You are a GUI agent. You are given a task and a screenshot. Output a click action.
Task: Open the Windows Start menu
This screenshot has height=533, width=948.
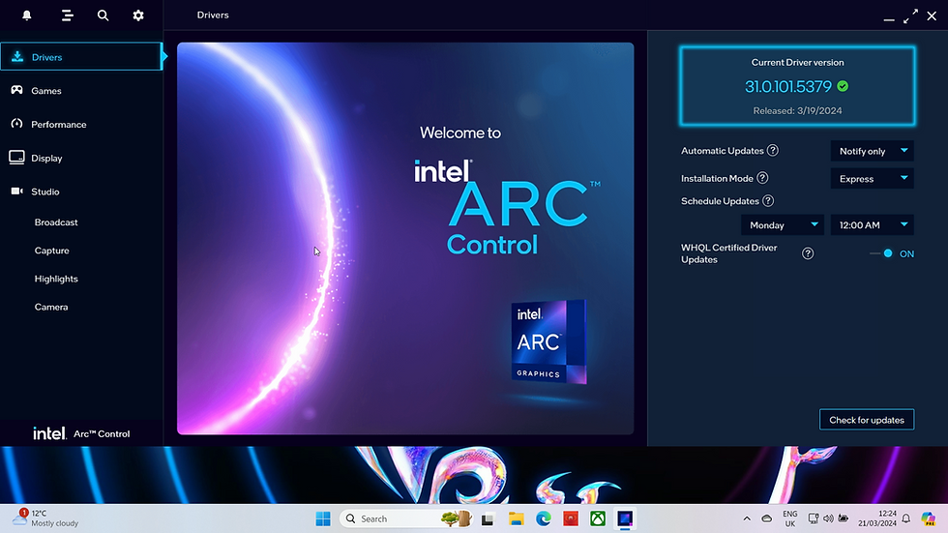pyautogui.click(x=323, y=518)
